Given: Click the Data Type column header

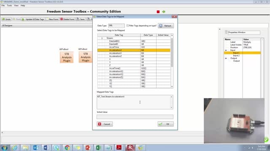Looking at the screenshot, I should coord(148,35).
